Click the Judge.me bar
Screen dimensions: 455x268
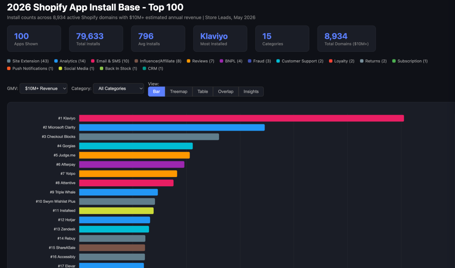coord(134,155)
